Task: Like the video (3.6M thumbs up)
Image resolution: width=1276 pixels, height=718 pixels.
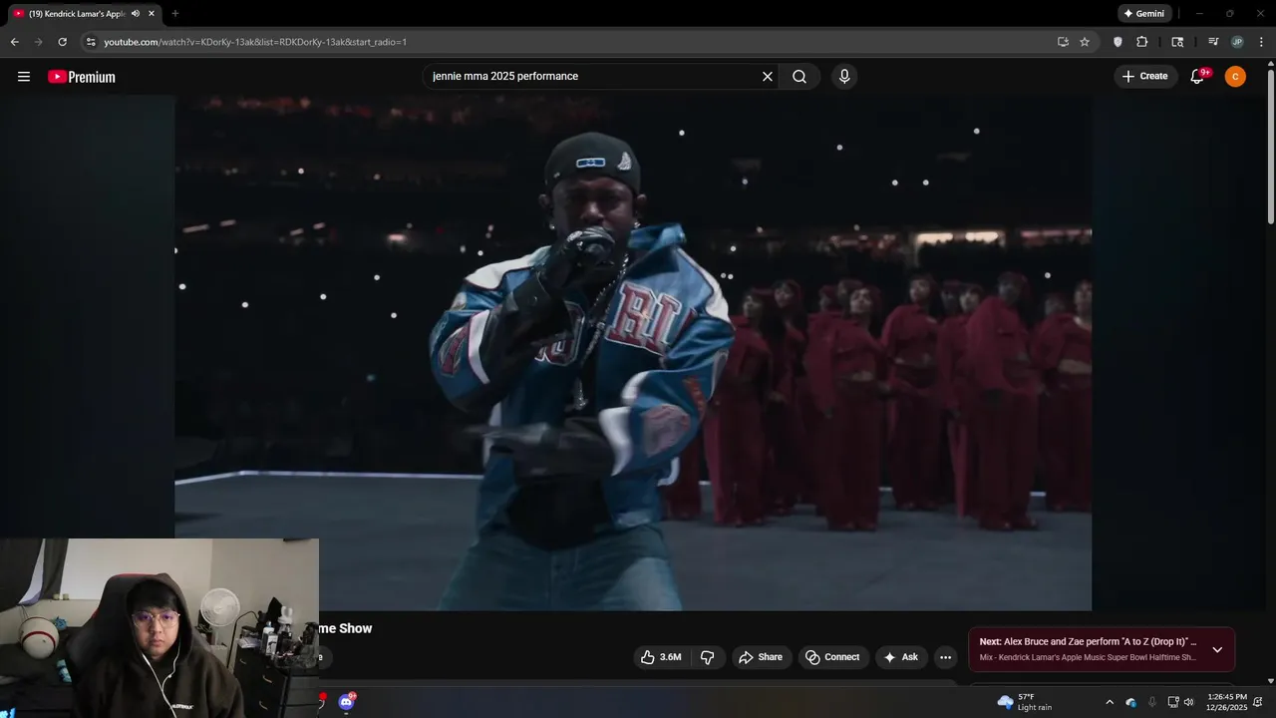Action: (661, 657)
